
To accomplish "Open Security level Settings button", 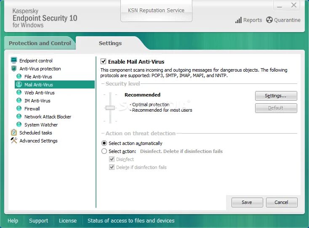I will click(276, 96).
